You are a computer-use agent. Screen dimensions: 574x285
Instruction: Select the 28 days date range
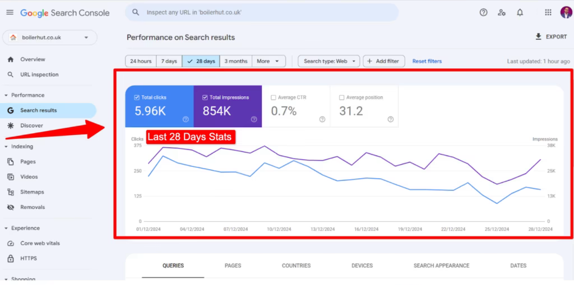[x=201, y=61]
